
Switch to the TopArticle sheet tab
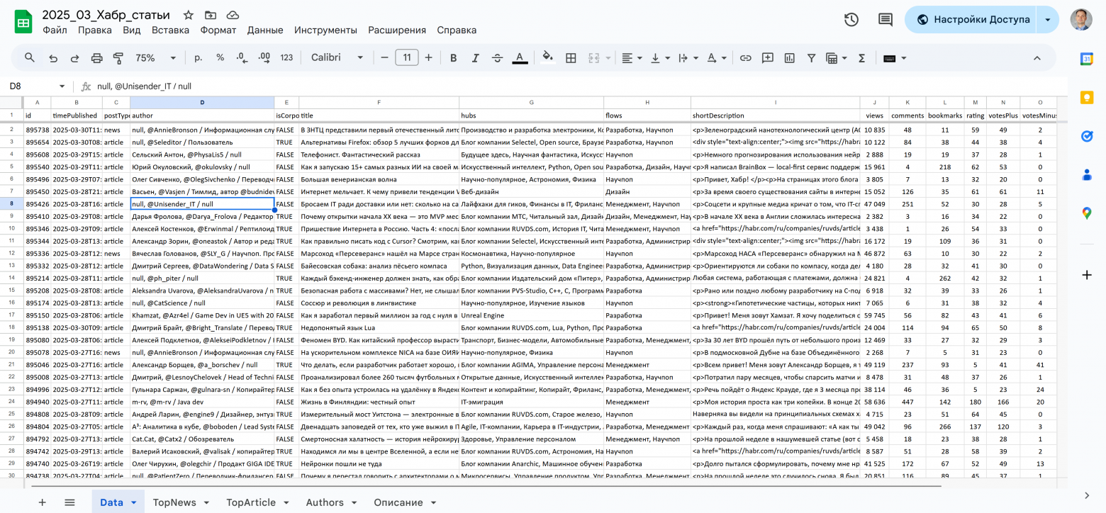point(250,502)
